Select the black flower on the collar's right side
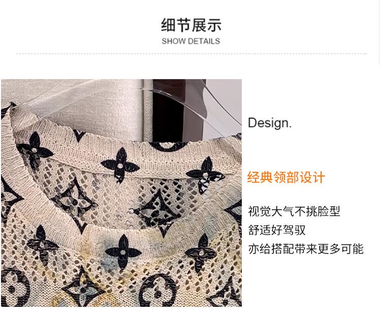Viewport: 381px width, 317px height. pos(206,175)
